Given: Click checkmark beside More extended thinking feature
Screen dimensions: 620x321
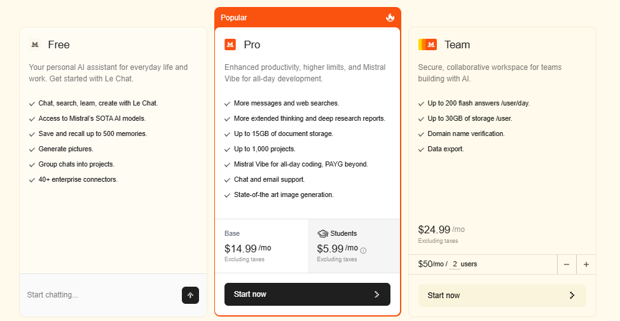Looking at the screenshot, I should (x=228, y=119).
